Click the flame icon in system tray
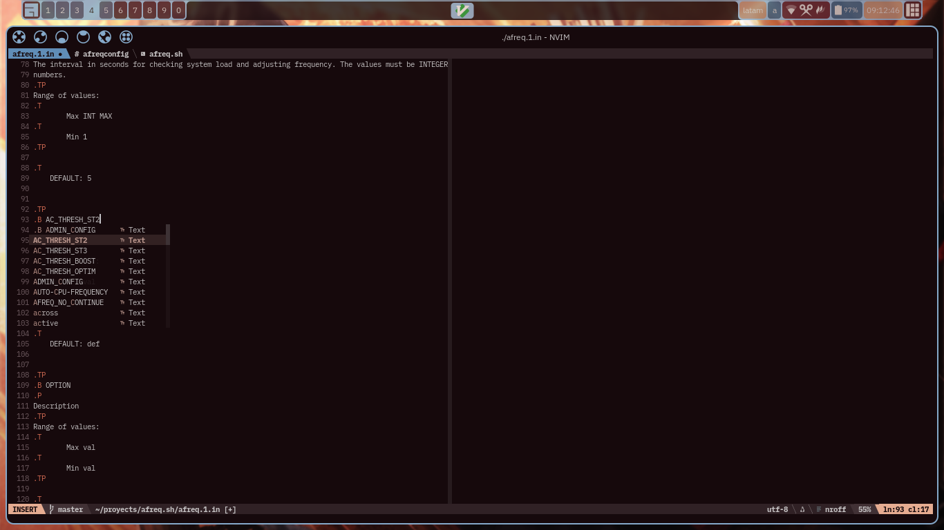 (820, 10)
